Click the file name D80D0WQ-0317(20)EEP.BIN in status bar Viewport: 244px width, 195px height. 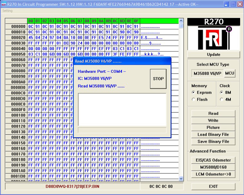[x=73, y=186]
